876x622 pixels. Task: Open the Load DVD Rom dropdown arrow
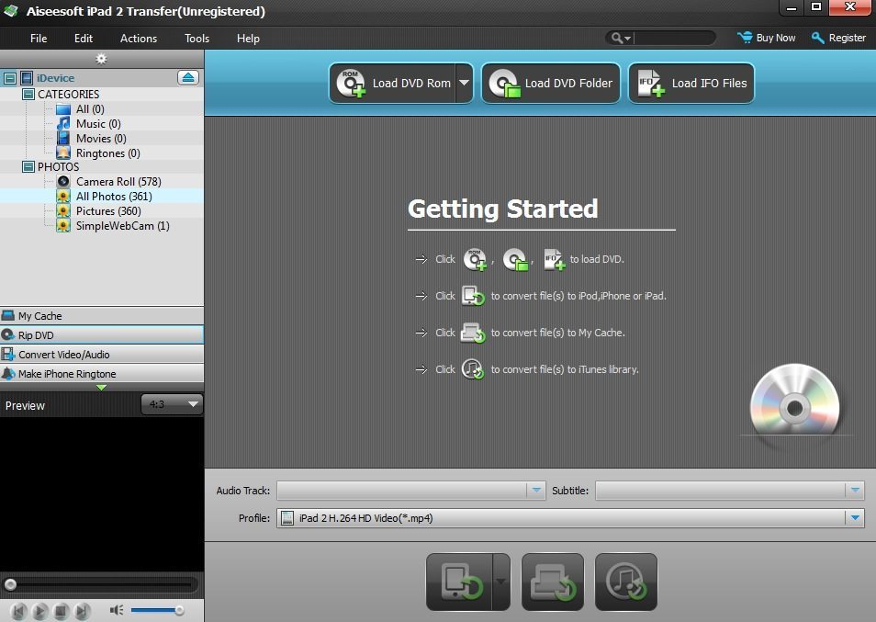coord(465,84)
